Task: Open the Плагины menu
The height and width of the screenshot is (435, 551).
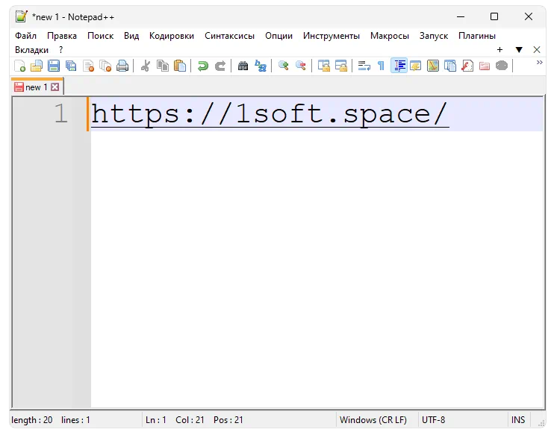Action: click(x=477, y=36)
